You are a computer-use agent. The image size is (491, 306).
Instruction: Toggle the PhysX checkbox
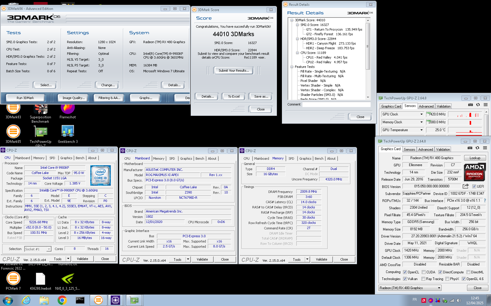pyautogui.click(x=447, y=279)
